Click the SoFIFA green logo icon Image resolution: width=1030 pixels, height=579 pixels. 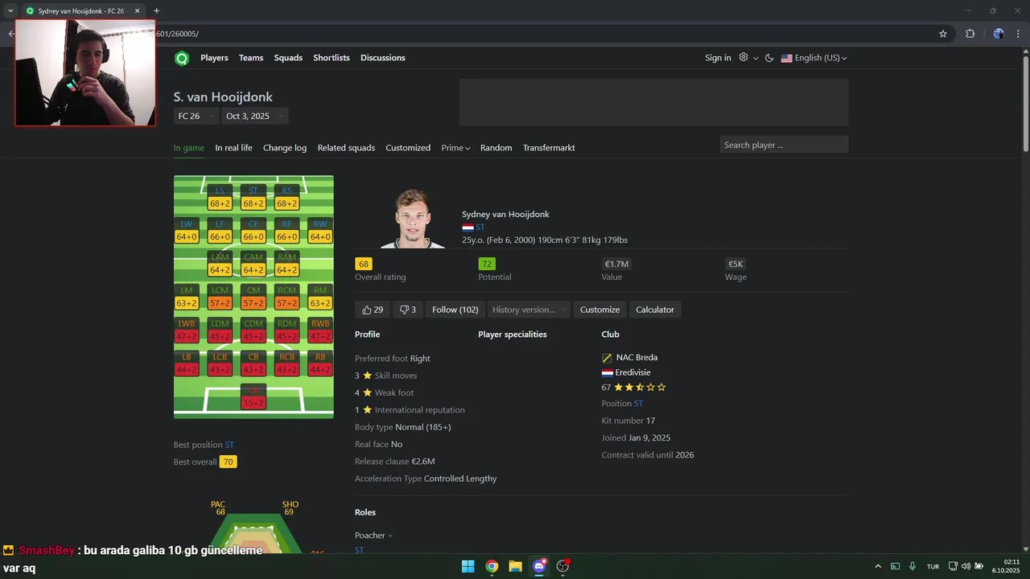click(182, 58)
